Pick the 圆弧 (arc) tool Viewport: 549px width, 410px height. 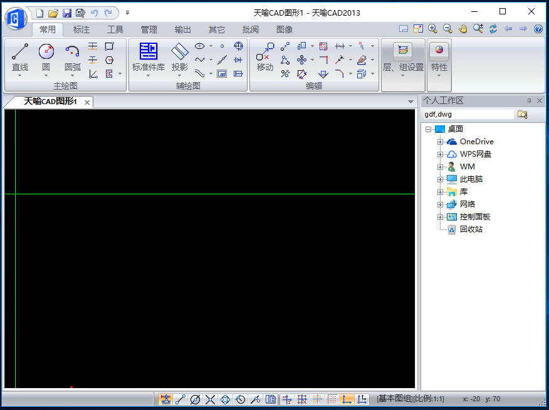coord(72,57)
